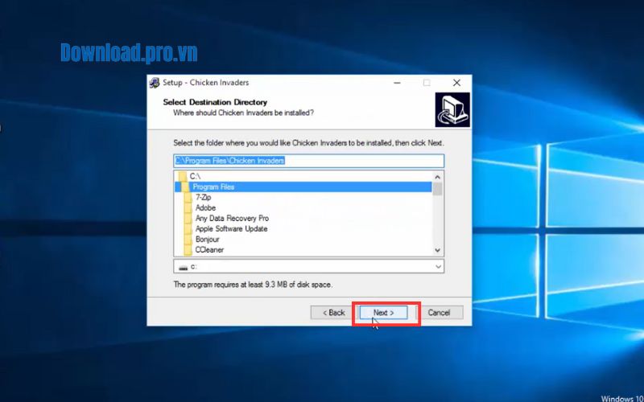Click the folder icon beside 7-Zip
The image size is (644, 402).
188,197
